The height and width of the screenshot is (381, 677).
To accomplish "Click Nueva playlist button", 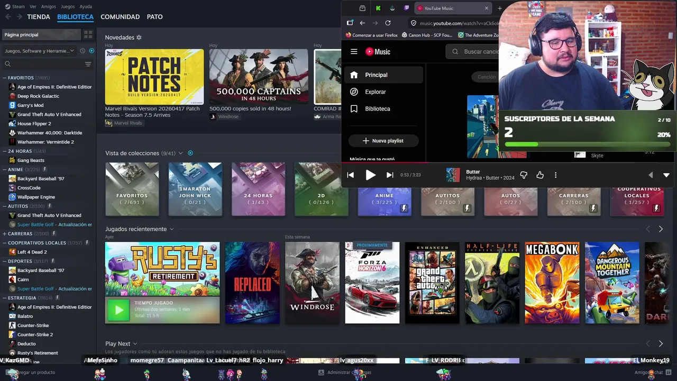I will point(383,141).
